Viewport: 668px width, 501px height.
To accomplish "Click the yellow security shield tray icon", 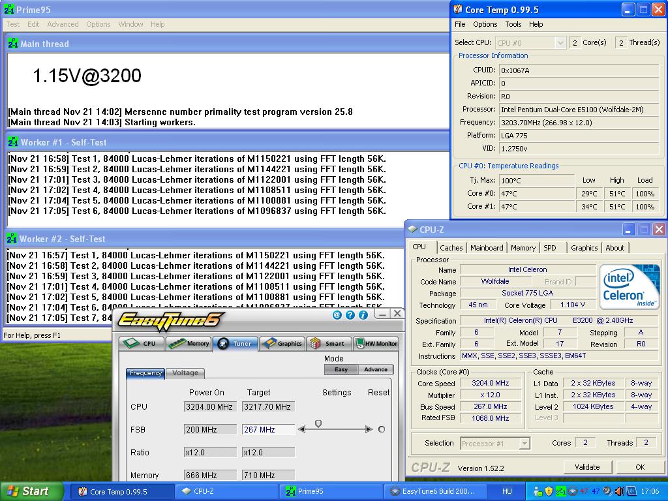I will tap(549, 491).
